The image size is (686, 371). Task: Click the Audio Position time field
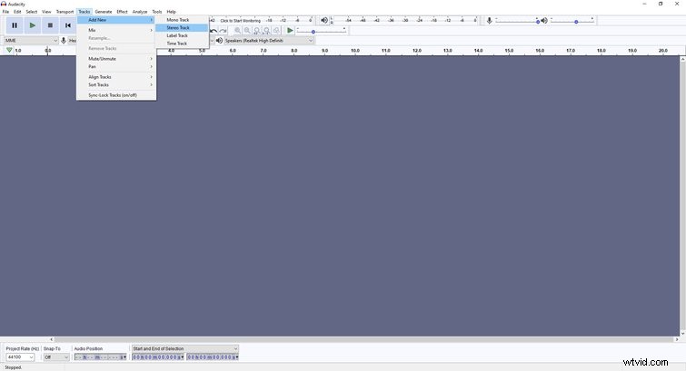click(x=100, y=357)
